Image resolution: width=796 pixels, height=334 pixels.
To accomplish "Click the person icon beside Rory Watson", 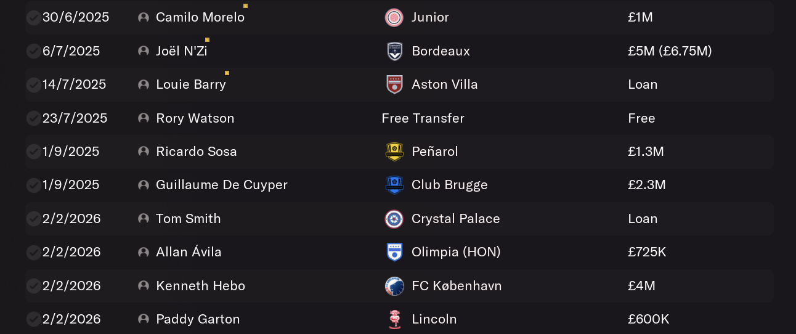I will (144, 118).
